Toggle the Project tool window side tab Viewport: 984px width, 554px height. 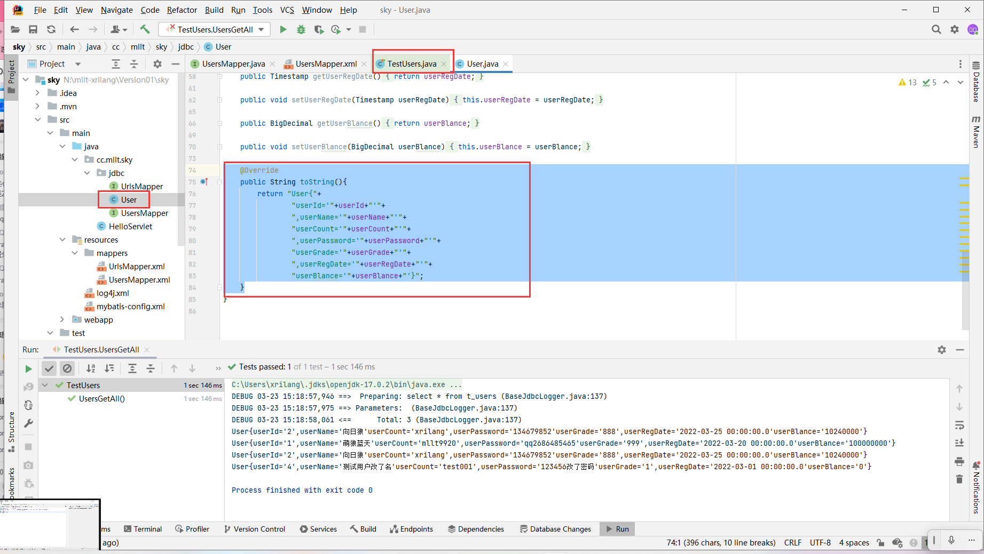pyautogui.click(x=11, y=76)
